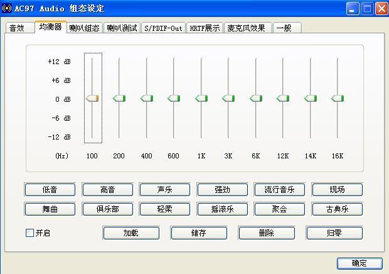Click the +6 dB scale label
This screenshot has height=274, width=389.
[x=61, y=80]
